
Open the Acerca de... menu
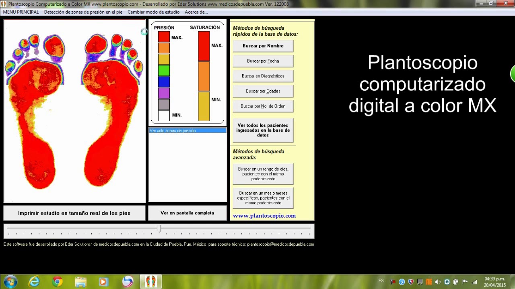click(x=196, y=12)
